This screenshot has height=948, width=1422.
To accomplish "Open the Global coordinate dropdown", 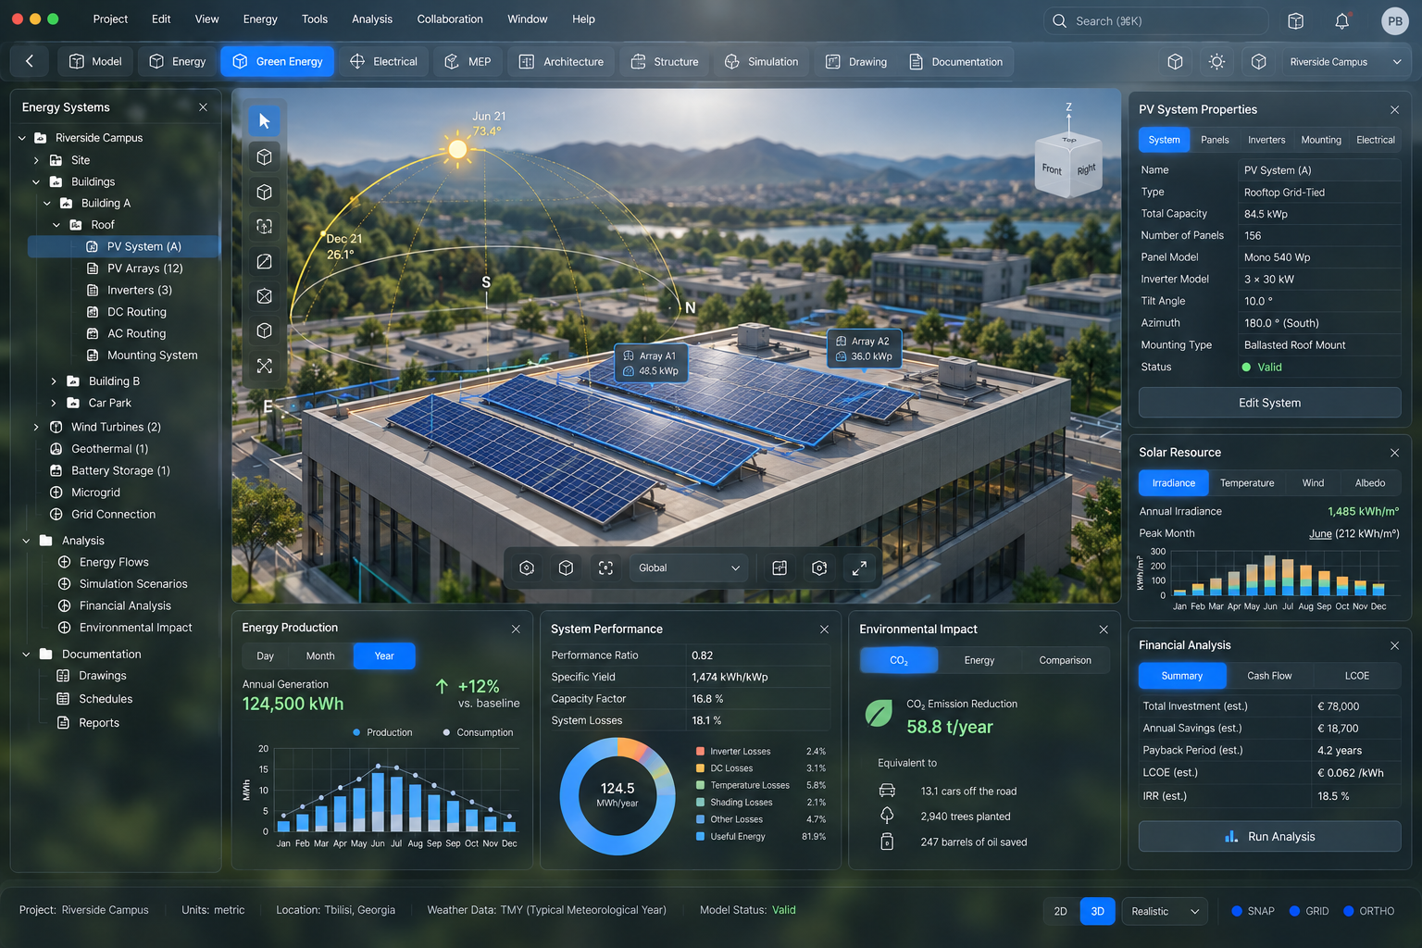I will tap(689, 568).
